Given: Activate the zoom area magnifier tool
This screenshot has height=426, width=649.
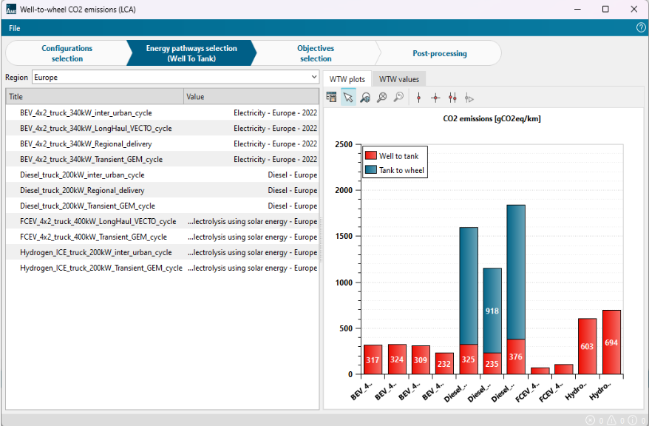Looking at the screenshot, I should coord(365,98).
